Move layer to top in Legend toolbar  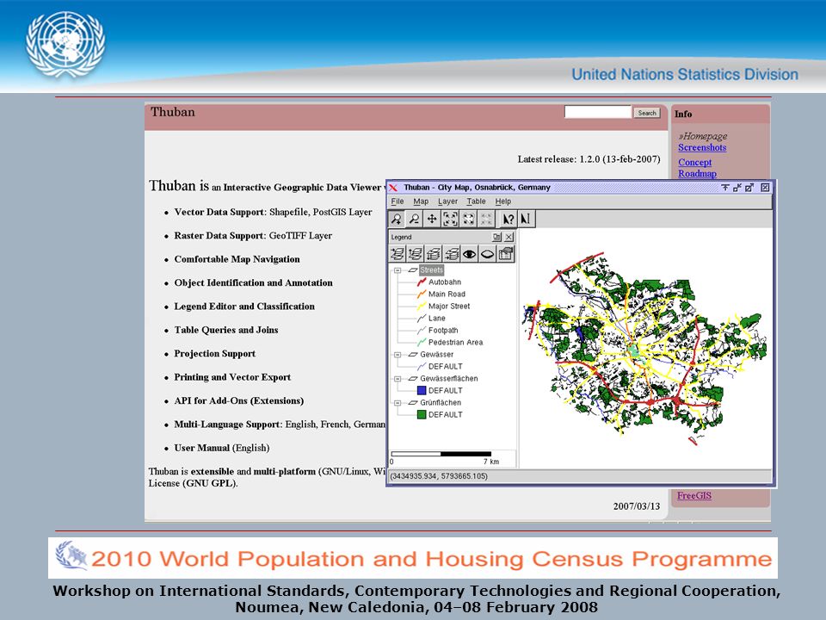398,254
